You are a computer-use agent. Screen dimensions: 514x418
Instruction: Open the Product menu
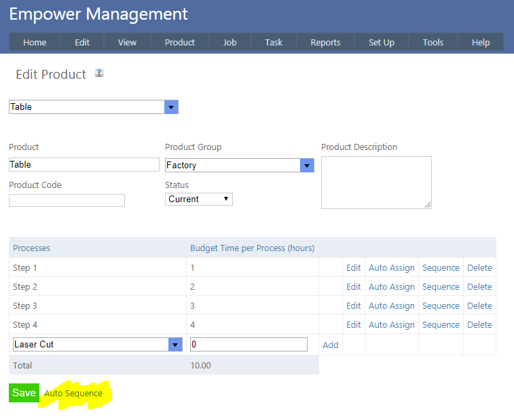pos(179,42)
